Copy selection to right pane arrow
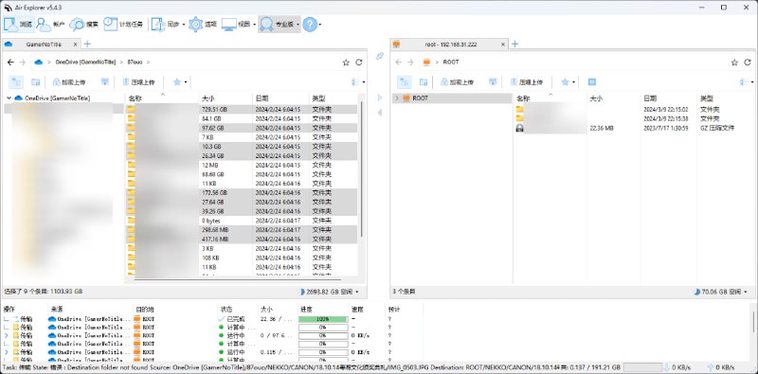Screen dimensions: 758x374 tap(380, 98)
